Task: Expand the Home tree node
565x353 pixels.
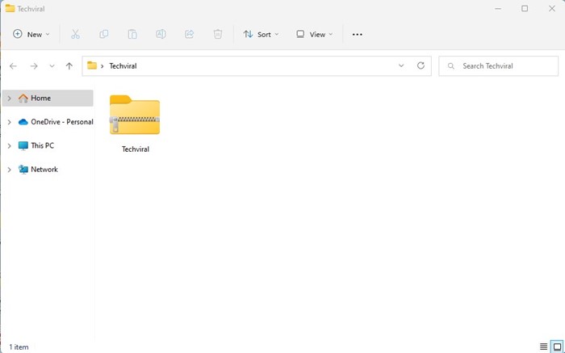Action: point(10,98)
